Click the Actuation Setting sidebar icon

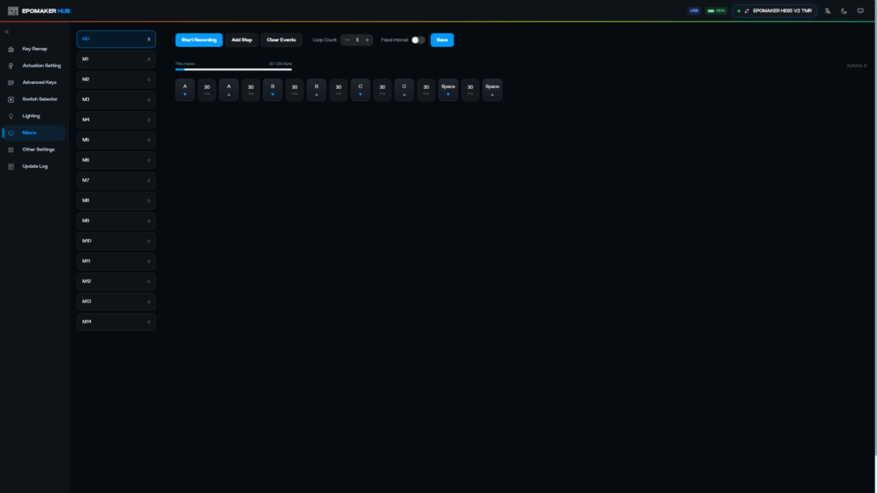(10, 66)
